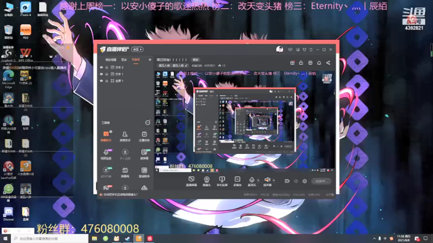Open the skin shirt icon in title bar
Screen dimensions: 433x243
[x=304, y=50]
